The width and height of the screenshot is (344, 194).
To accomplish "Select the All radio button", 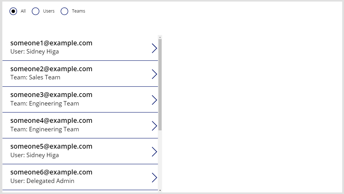I will point(13,11).
